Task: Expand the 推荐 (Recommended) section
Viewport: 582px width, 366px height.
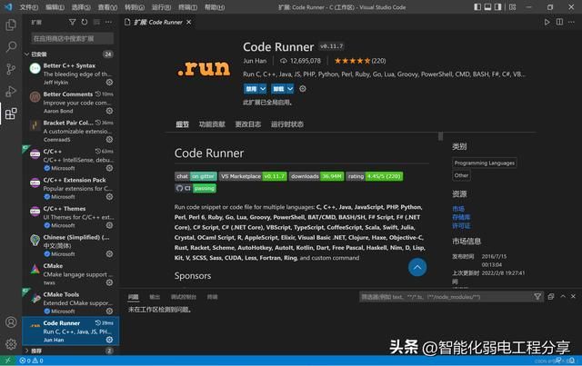Action: 26,350
